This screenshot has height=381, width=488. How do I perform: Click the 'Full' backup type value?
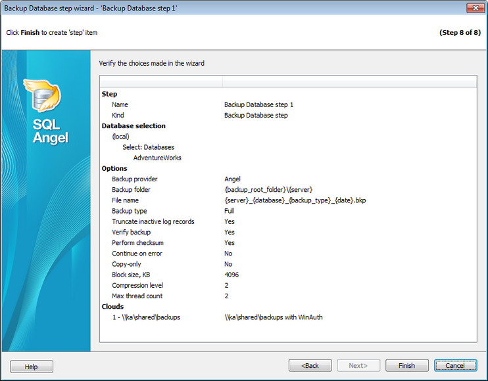pyautogui.click(x=229, y=211)
